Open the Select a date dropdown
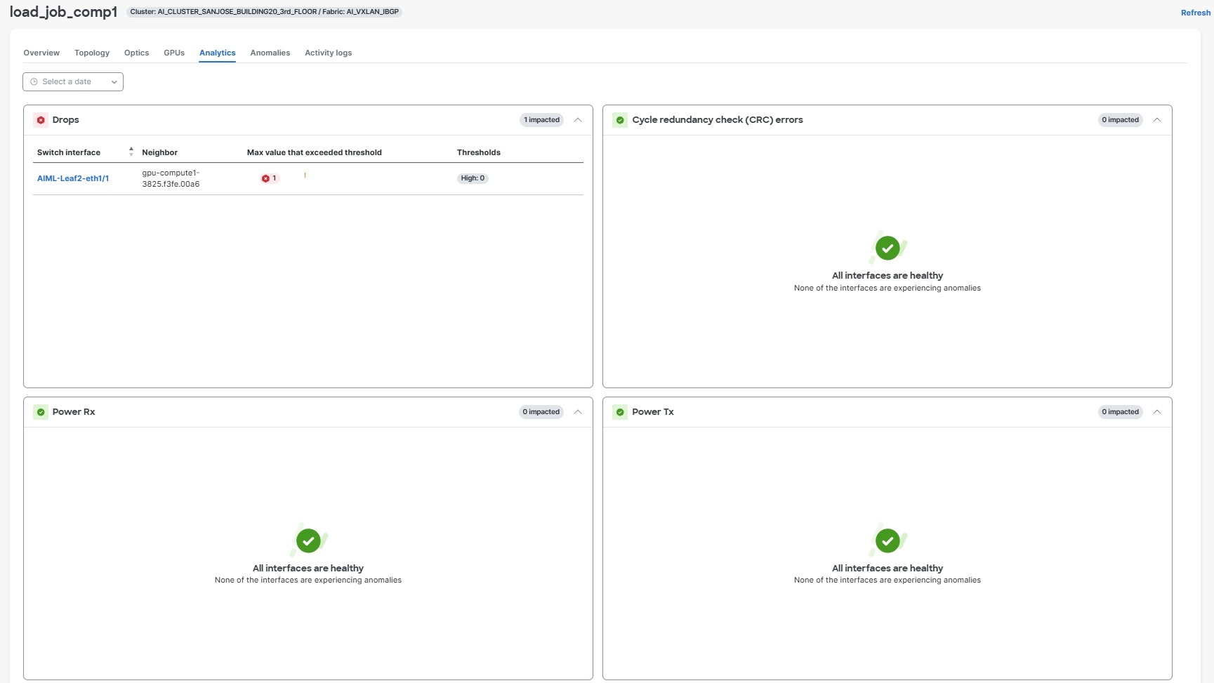This screenshot has height=683, width=1214. pyautogui.click(x=73, y=82)
